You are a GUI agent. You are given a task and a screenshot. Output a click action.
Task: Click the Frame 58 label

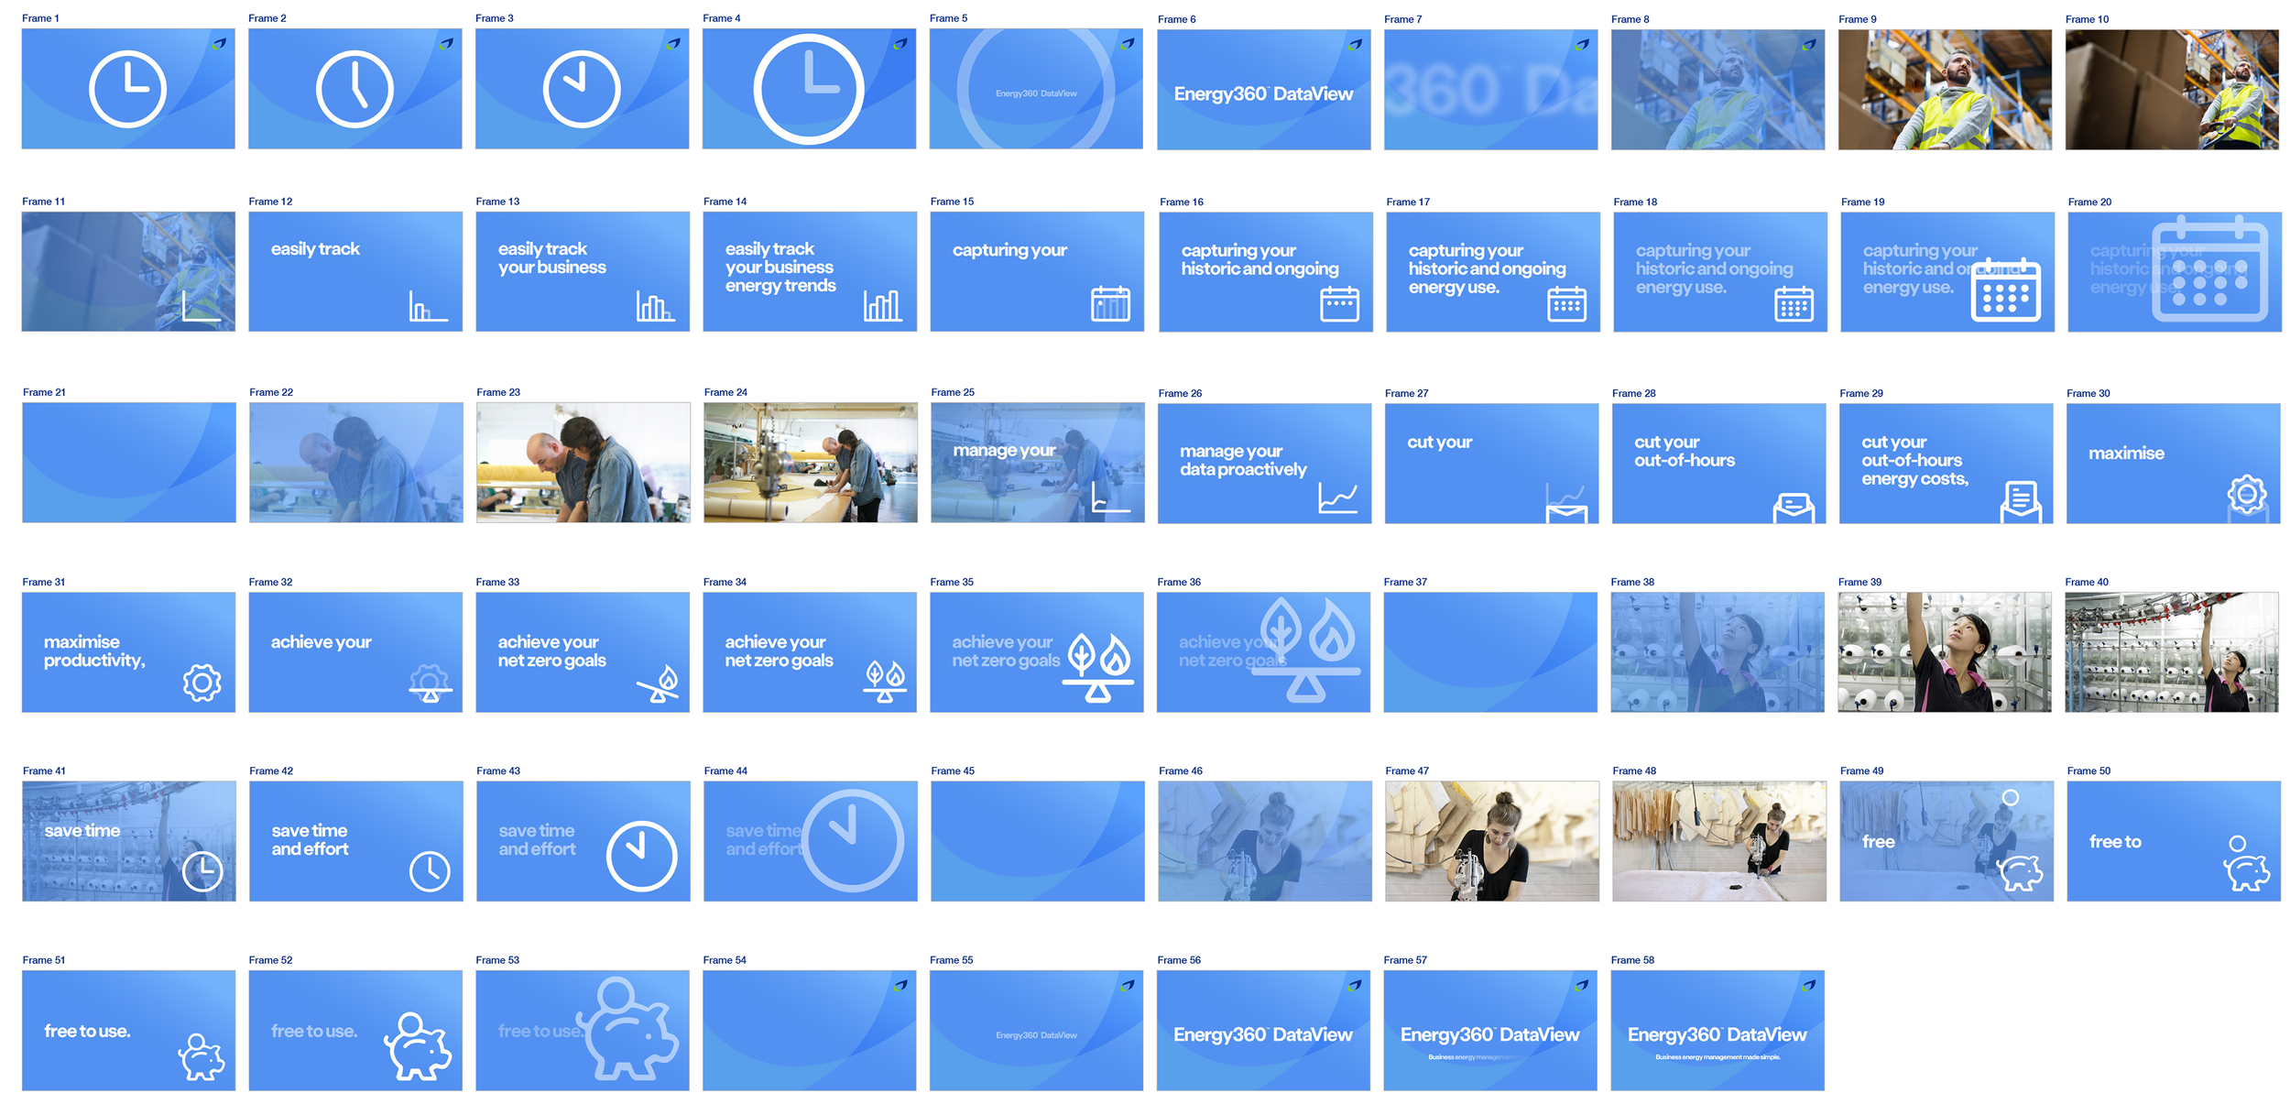coord(1631,960)
